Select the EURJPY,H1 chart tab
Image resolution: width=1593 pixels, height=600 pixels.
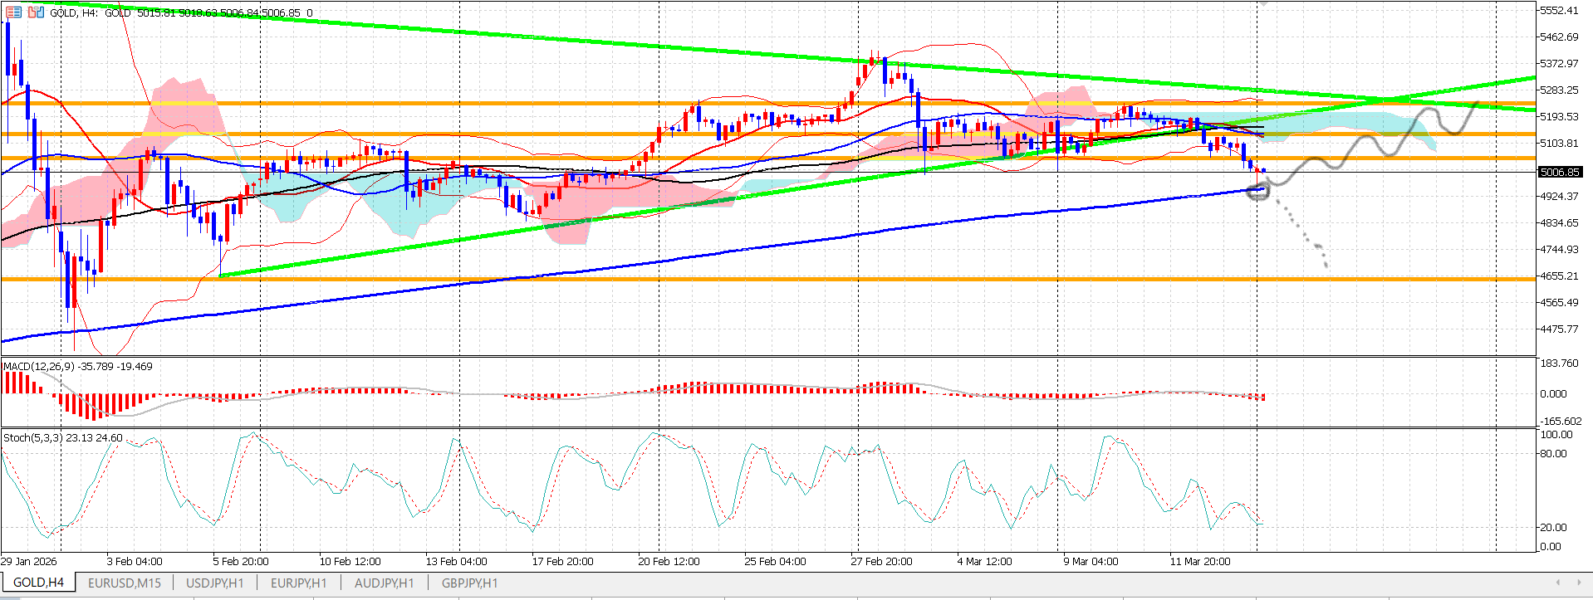click(x=298, y=583)
